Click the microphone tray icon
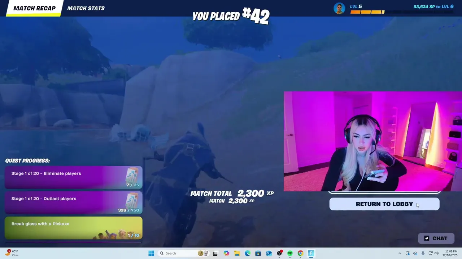Viewport: 462px width, 259px height. coord(423,253)
